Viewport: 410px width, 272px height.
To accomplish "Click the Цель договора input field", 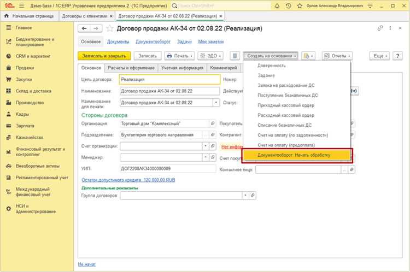I will (169, 79).
